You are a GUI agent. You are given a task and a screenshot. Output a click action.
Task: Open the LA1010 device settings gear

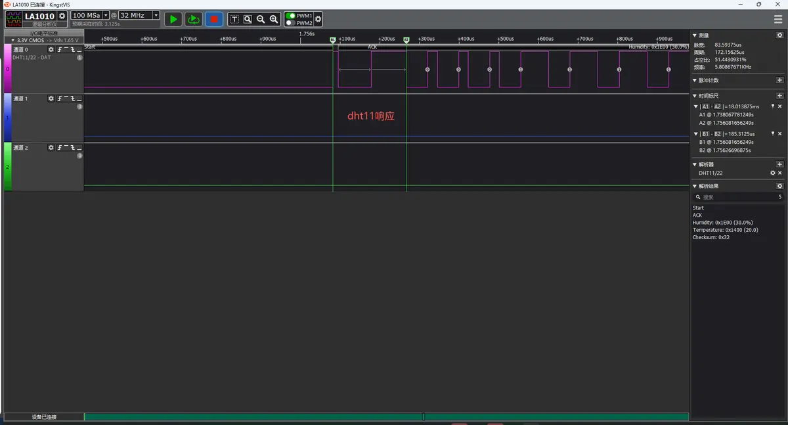[62, 16]
